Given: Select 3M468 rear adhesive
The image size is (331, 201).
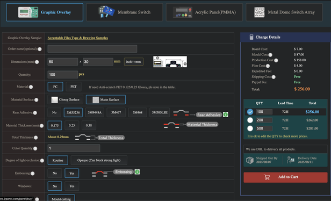Looking at the screenshot, I should pyautogui.click(x=138, y=112).
